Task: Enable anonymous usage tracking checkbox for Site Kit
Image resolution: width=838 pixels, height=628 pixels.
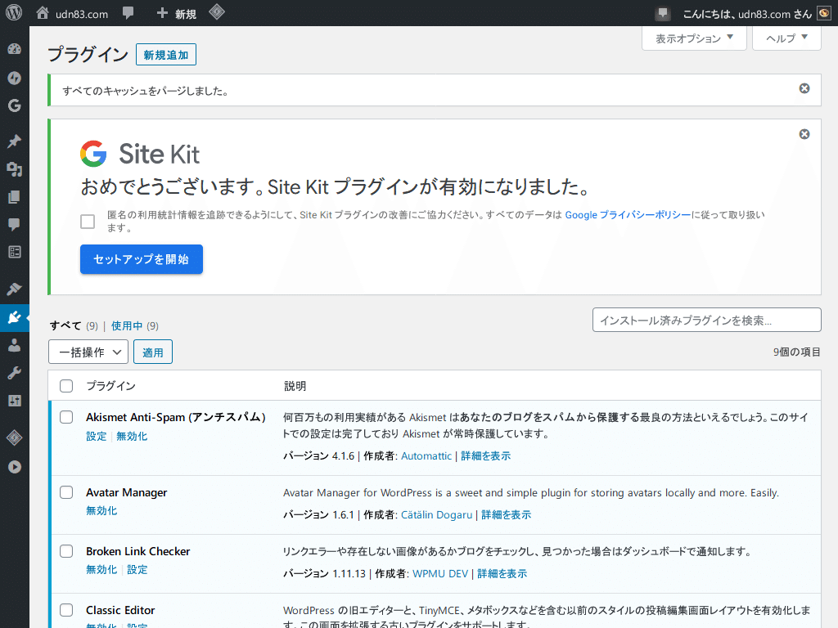Action: point(88,221)
